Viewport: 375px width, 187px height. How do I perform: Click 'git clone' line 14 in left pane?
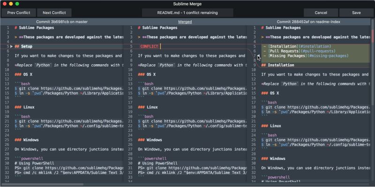tap(69, 89)
